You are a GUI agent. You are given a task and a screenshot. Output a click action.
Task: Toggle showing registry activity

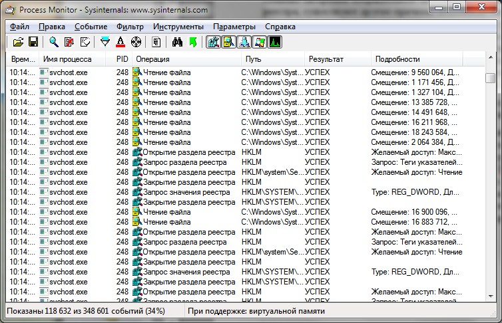point(213,42)
